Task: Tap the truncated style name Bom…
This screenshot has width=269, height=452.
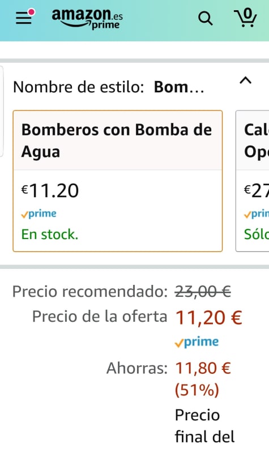Action: click(x=179, y=87)
